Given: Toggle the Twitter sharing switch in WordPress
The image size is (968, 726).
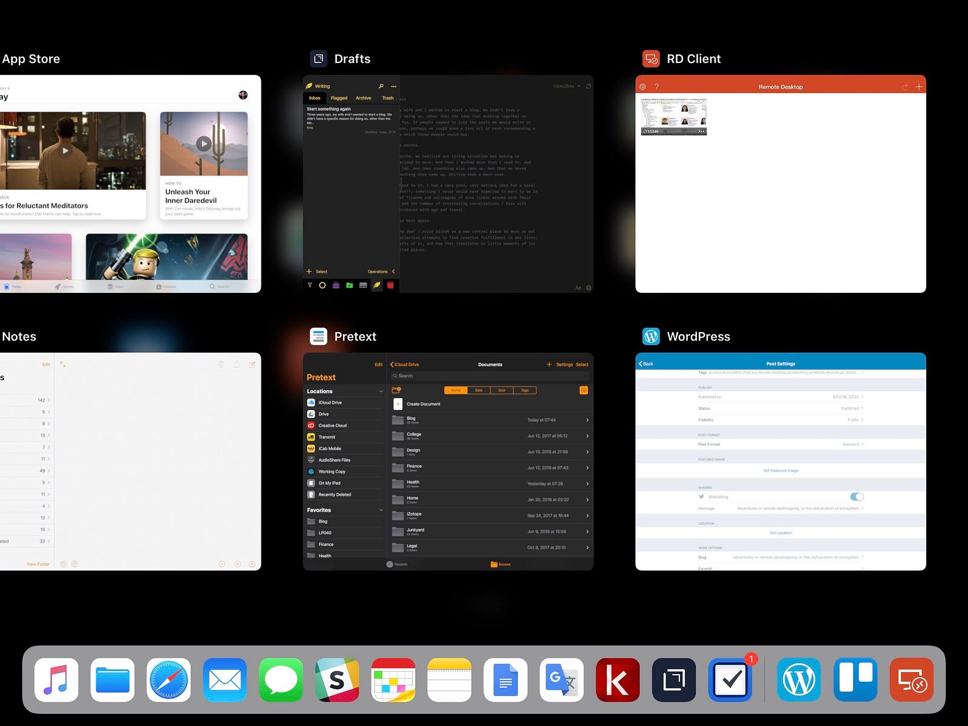Looking at the screenshot, I should (x=857, y=497).
